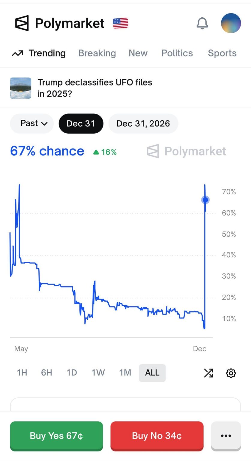Open the user profile avatar

pos(231,23)
